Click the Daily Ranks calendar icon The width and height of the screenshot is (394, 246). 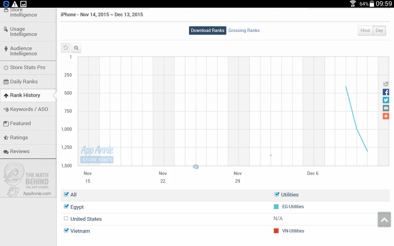click(6, 82)
